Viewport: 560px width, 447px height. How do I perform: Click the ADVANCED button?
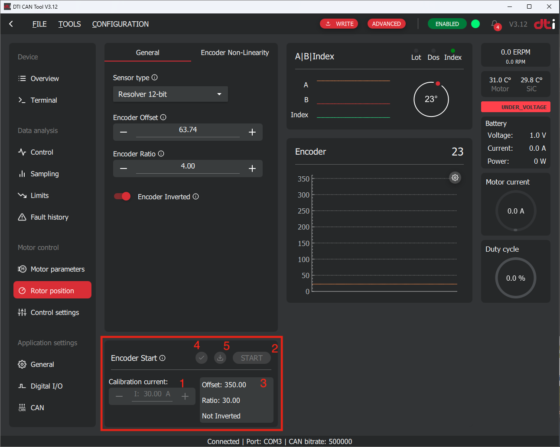386,24
